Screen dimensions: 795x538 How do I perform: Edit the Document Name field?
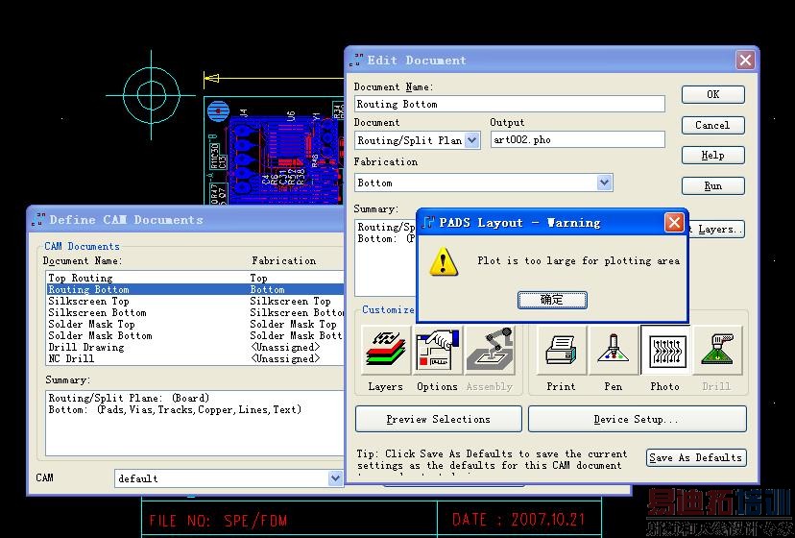click(x=510, y=104)
